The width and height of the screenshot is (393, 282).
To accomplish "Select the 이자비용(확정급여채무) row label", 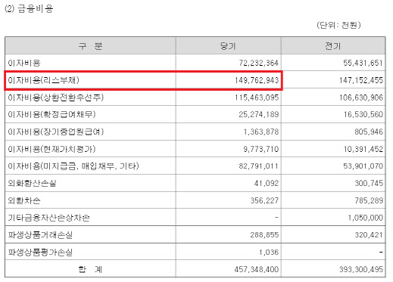I will [51, 114].
